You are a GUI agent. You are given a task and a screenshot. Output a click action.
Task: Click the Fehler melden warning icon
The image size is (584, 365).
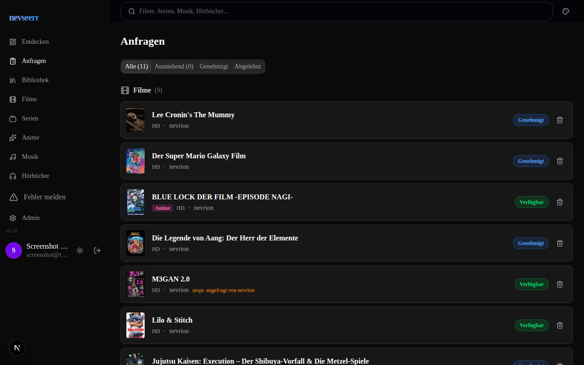click(15, 197)
